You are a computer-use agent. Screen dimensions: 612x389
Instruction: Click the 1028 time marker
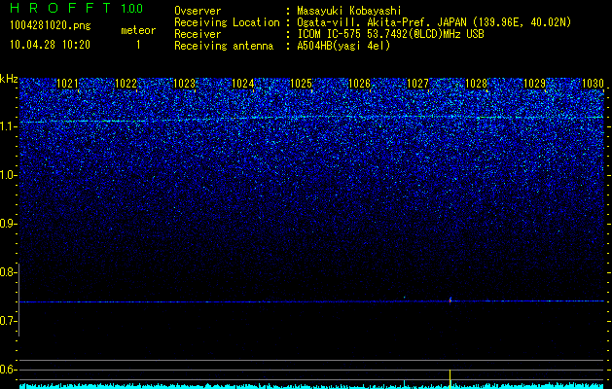[476, 84]
